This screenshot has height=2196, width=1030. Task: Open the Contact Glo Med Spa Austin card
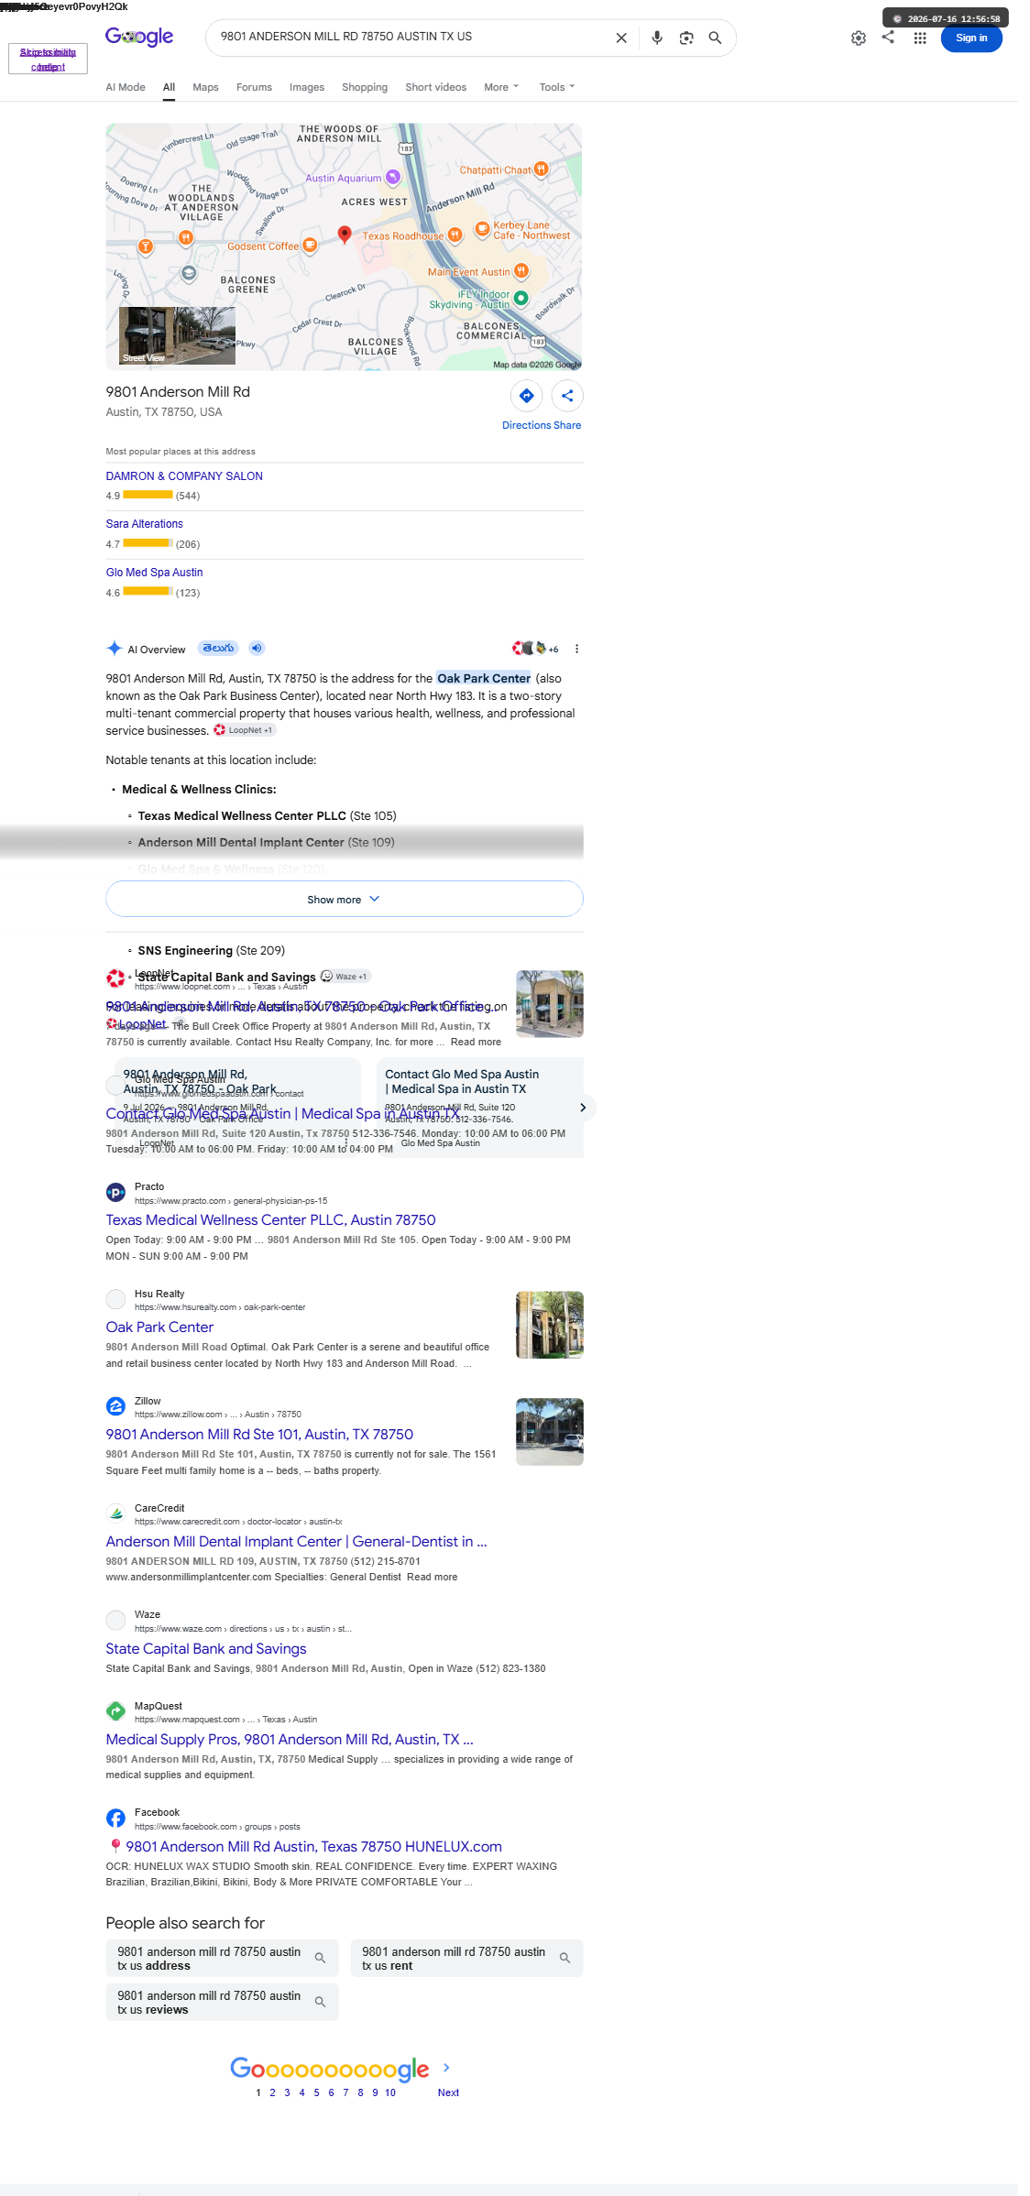[x=480, y=1108]
